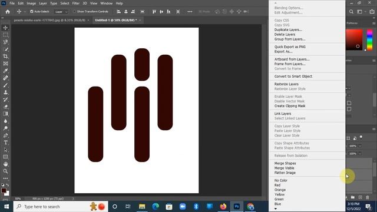Select the Rectangle shape tool
The image size is (377, 212).
pos(5,157)
